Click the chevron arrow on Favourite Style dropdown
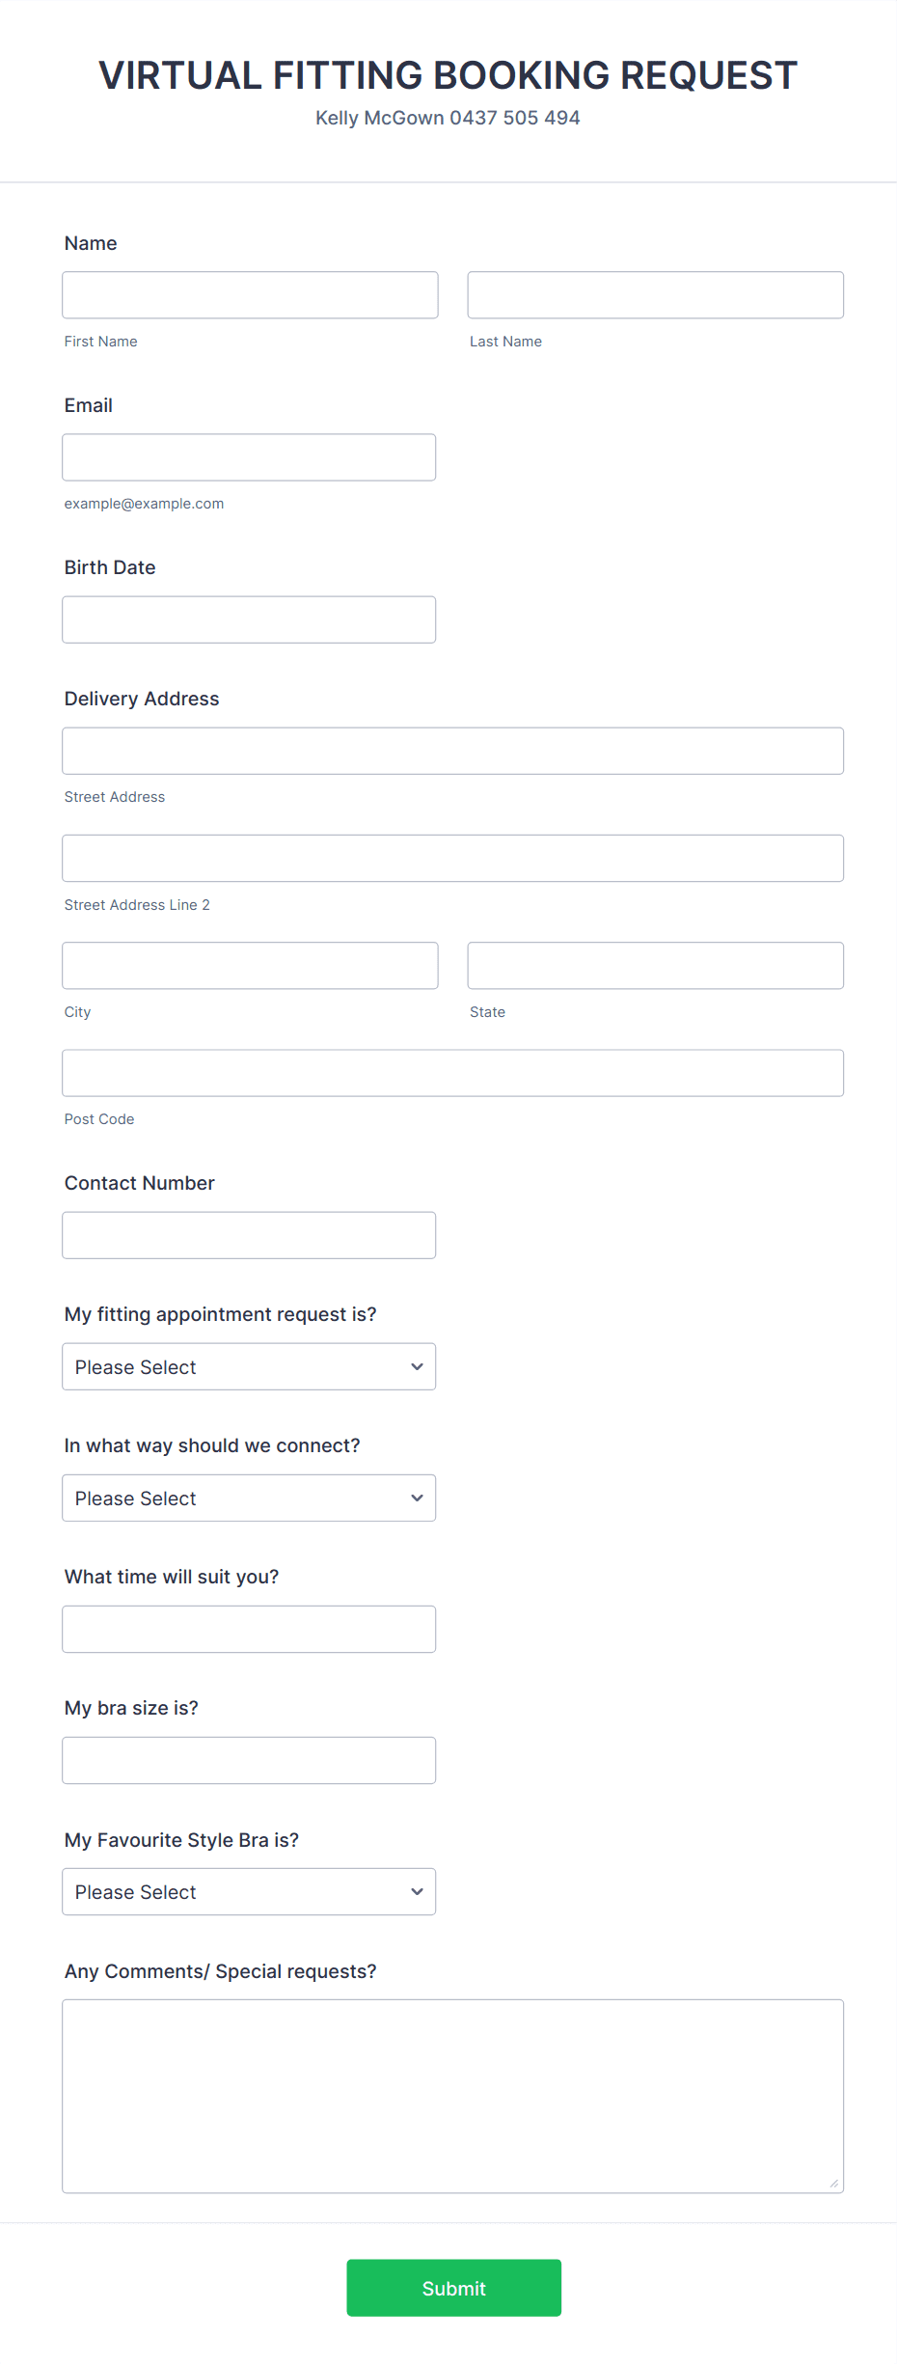 417,1891
